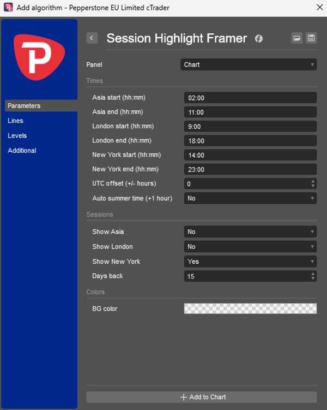This screenshot has width=327, height=410.
Task: Switch to the Additional tab
Action: 22,150
